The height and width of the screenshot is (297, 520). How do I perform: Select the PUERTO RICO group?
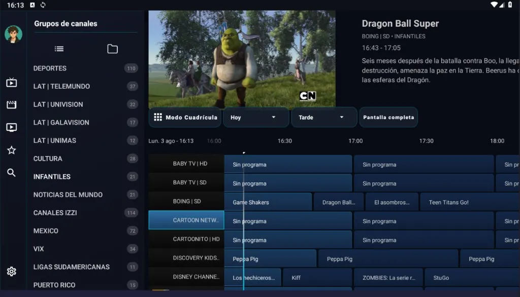pos(85,285)
